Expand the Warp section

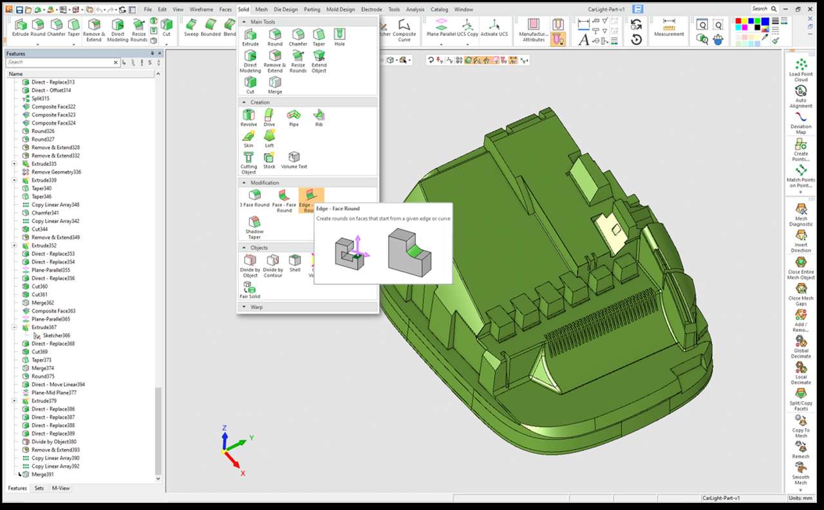click(x=243, y=307)
